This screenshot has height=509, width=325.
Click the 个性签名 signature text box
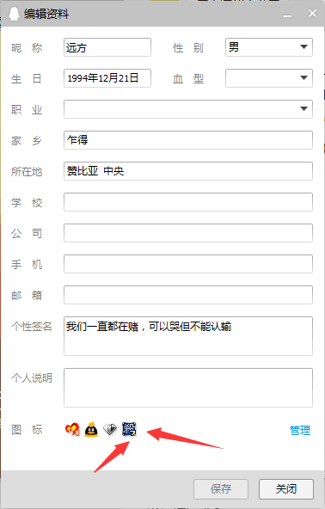point(188,336)
